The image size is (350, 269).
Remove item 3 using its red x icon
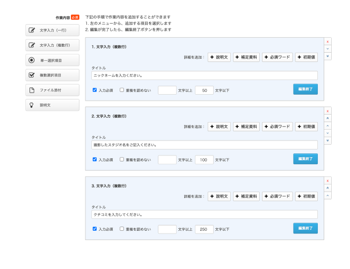click(327, 181)
